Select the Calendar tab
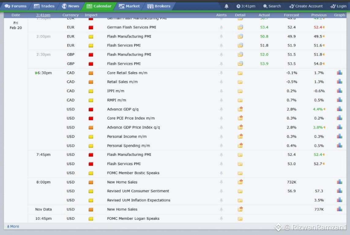Image resolution: width=350 pixels, height=235 pixels. 99,6
